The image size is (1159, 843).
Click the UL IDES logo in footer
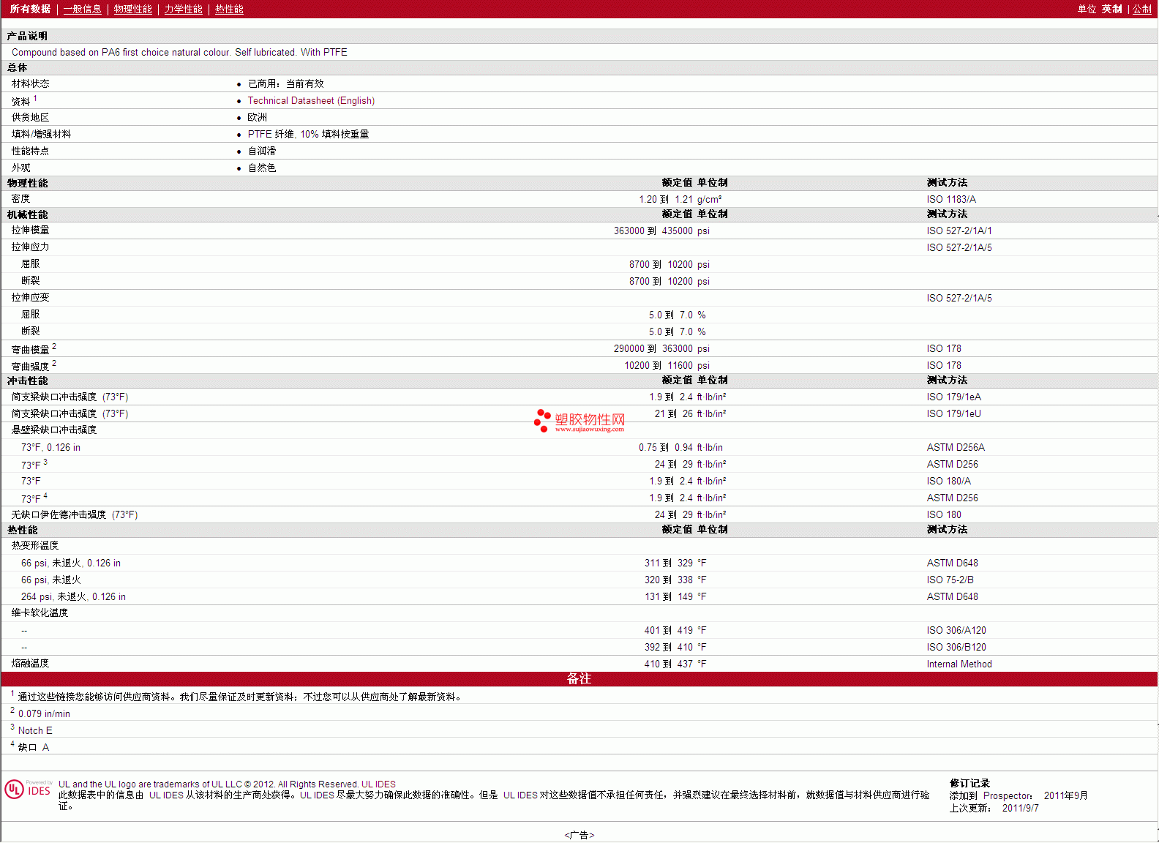(x=28, y=790)
